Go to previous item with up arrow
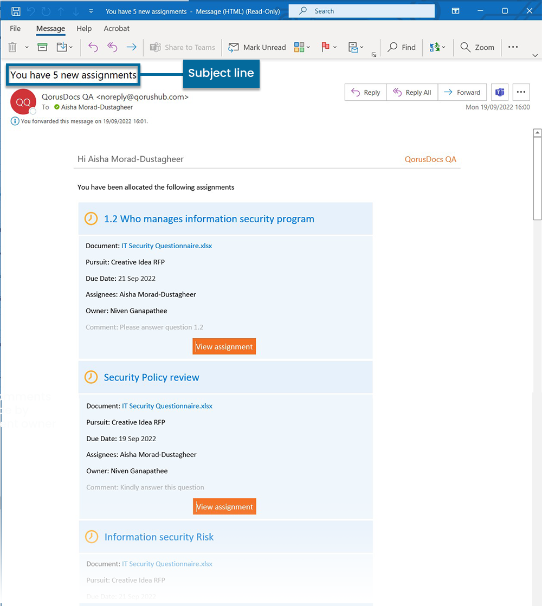542x606 pixels. pyautogui.click(x=61, y=11)
